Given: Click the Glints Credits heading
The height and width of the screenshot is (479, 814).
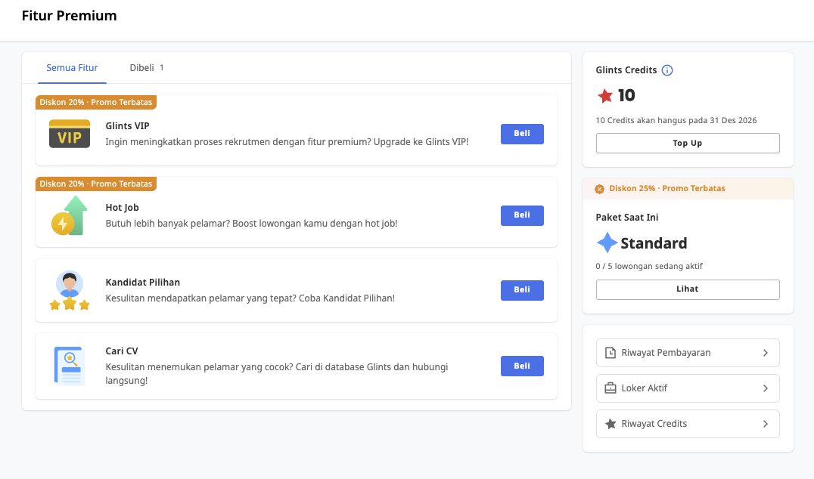Looking at the screenshot, I should pyautogui.click(x=626, y=70).
